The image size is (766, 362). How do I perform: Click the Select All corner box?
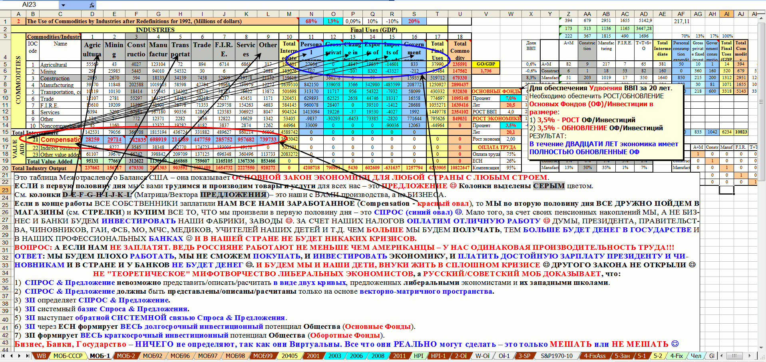tap(5, 14)
